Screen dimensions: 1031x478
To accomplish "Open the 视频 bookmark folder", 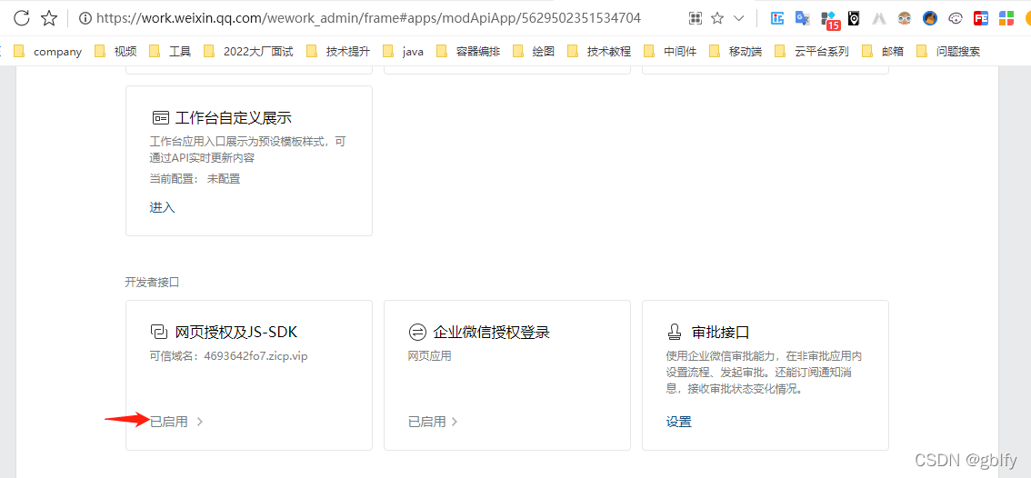I will [x=115, y=51].
